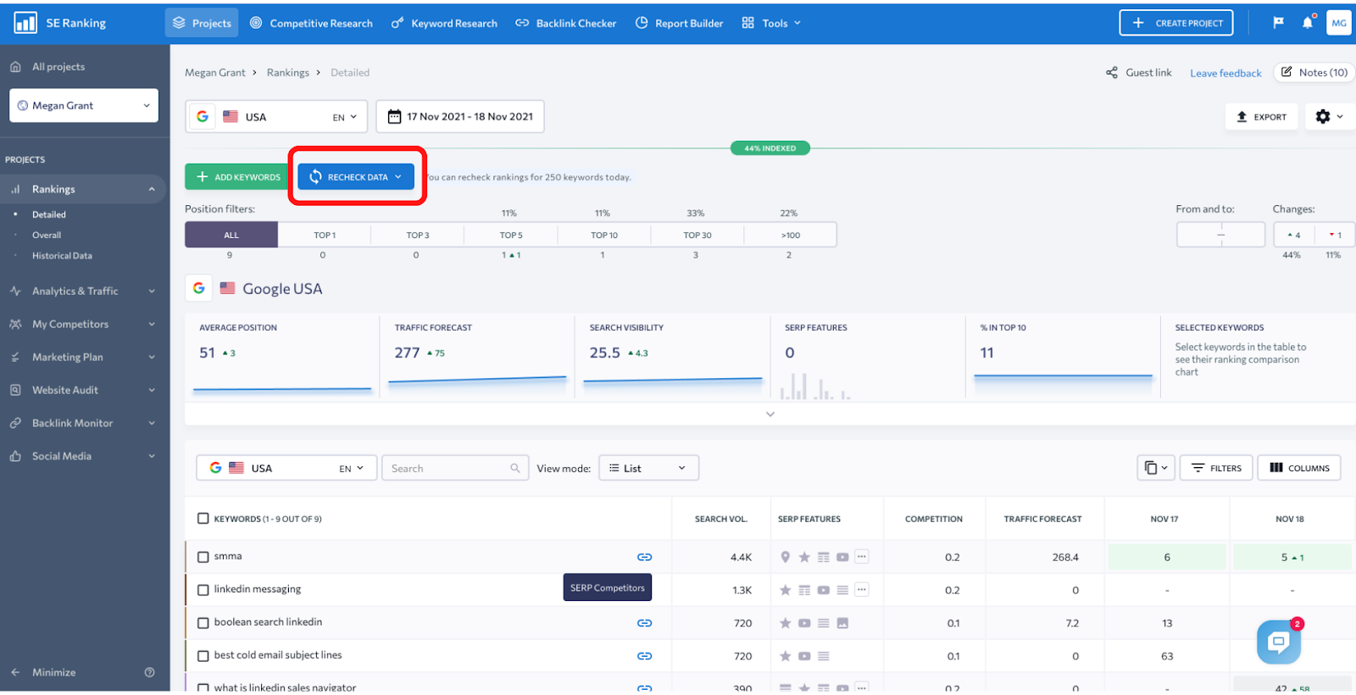The image size is (1356, 695).
Task: Expand My Competitors section
Action: tap(85, 324)
